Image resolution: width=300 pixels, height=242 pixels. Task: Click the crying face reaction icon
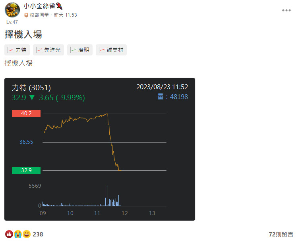click(x=18, y=234)
